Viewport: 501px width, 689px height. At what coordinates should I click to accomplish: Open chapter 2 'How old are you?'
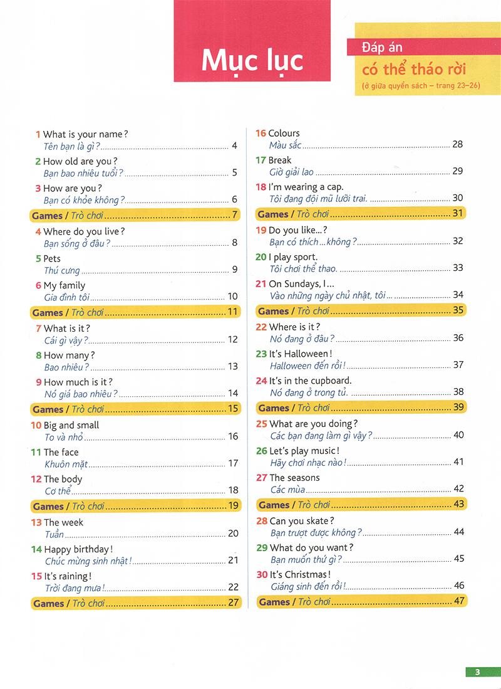click(137, 167)
